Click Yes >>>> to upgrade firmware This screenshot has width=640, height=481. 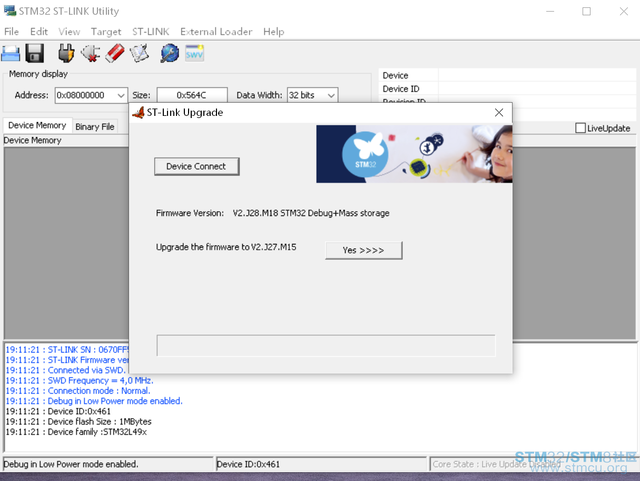[363, 250]
